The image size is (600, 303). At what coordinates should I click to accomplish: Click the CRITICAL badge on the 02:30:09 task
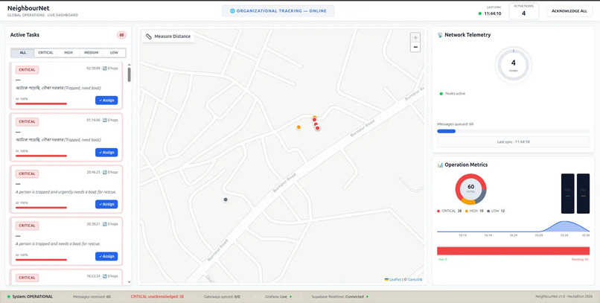[27, 70]
